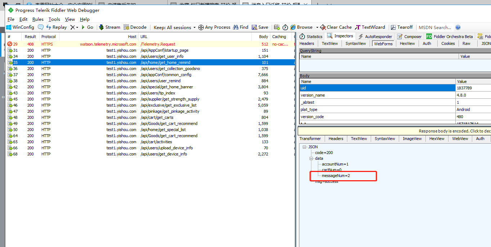Open the Rules menu
Screen dimensions: 491x247
tap(38, 19)
